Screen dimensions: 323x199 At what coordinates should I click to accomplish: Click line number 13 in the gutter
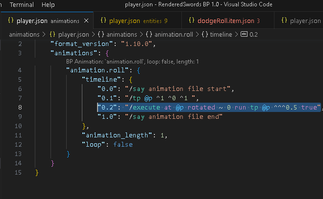click(18, 154)
